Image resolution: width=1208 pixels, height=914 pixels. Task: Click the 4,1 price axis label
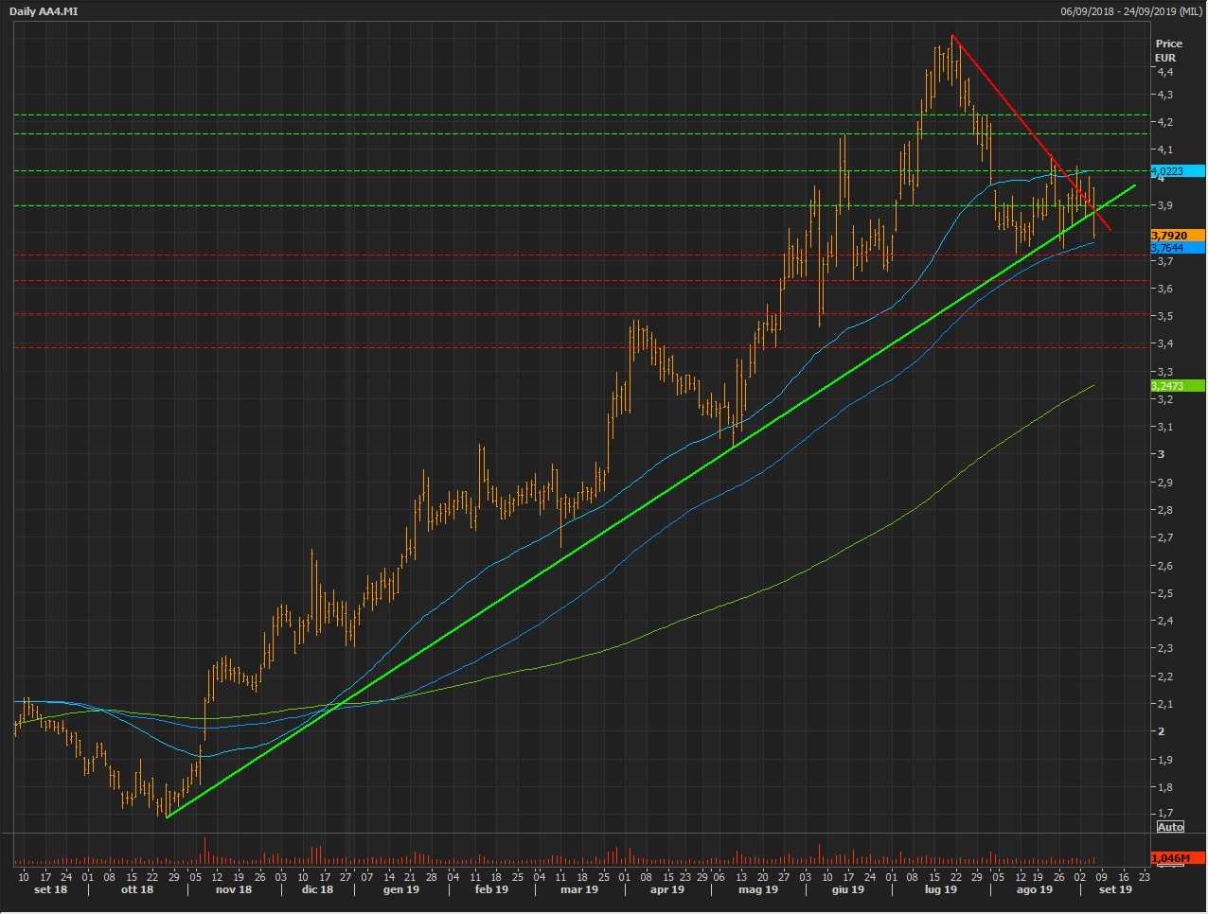[x=1164, y=149]
